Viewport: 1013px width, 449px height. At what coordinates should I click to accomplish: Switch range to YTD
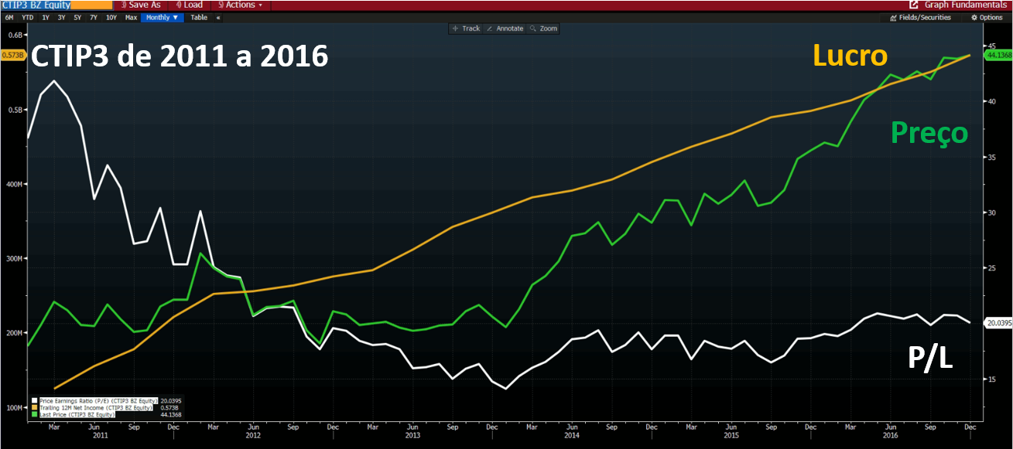click(28, 17)
